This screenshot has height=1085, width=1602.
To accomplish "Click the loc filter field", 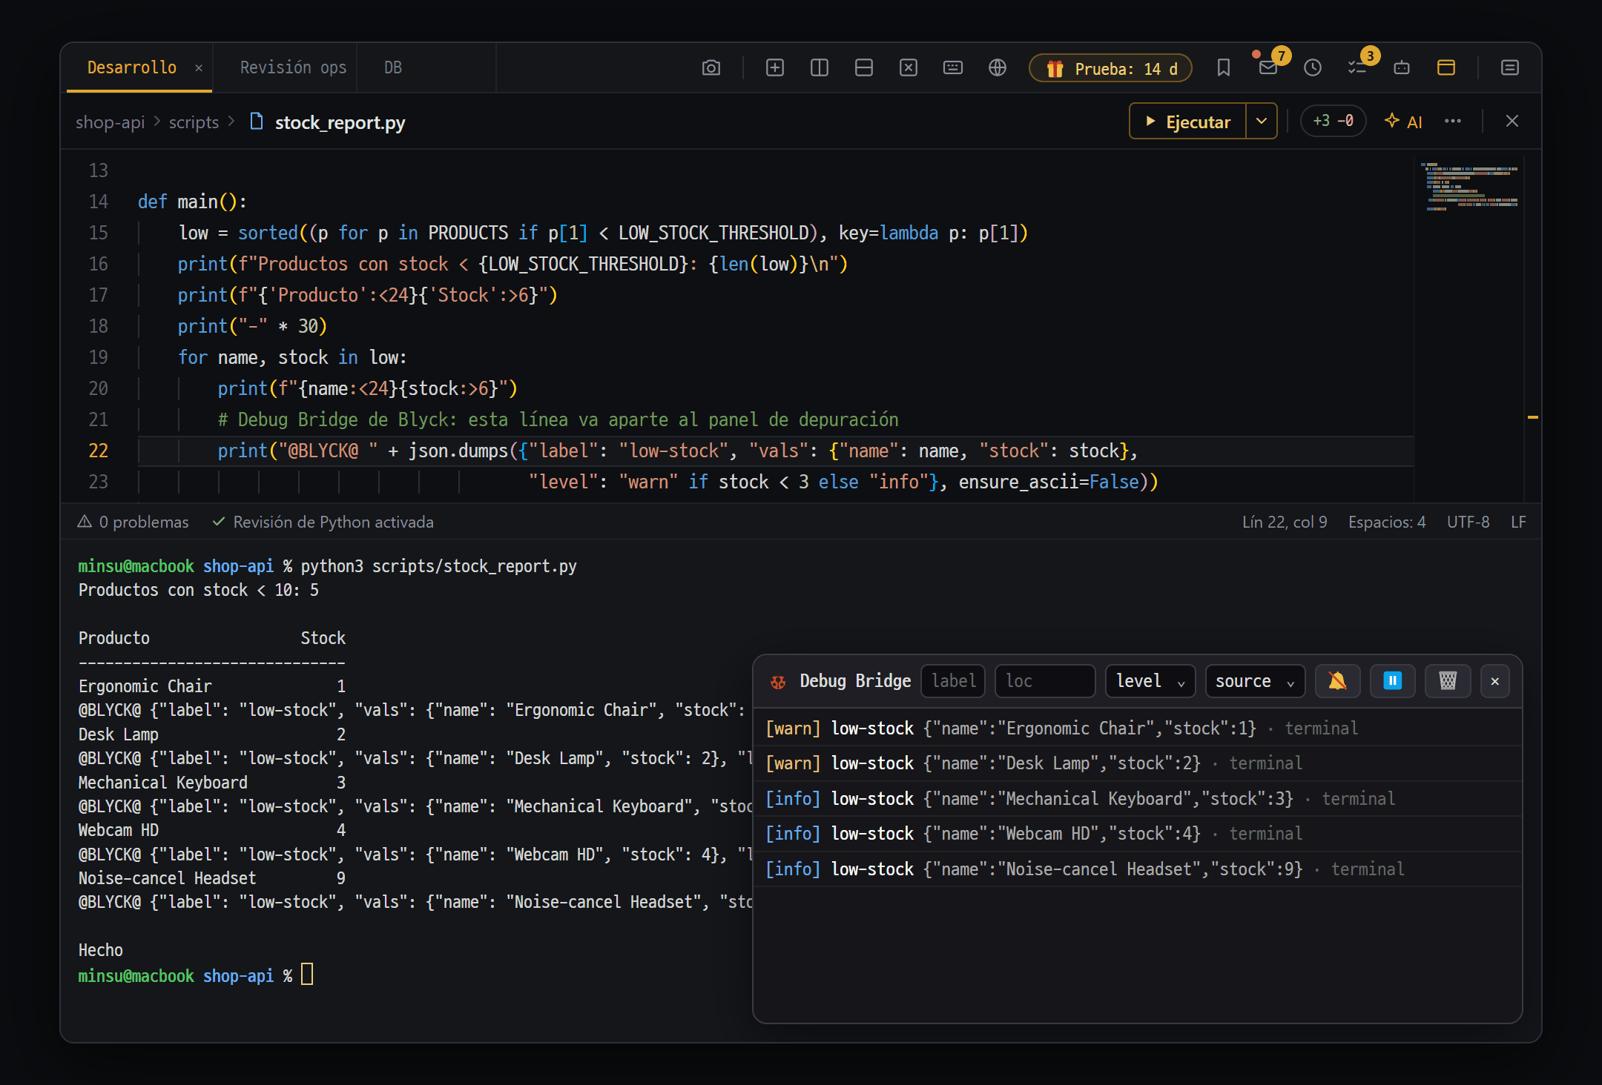I will tap(1045, 681).
